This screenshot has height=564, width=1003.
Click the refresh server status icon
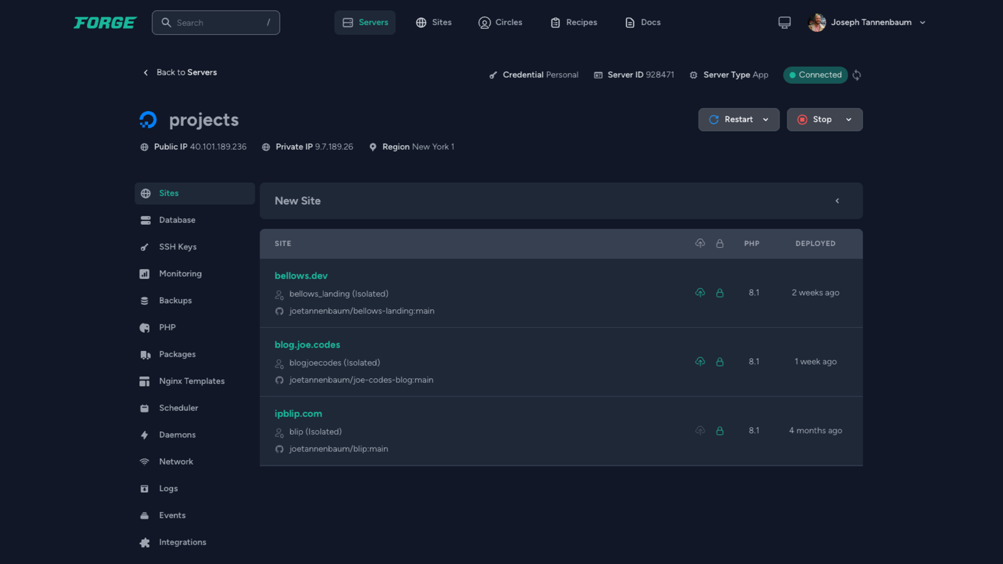pos(857,75)
